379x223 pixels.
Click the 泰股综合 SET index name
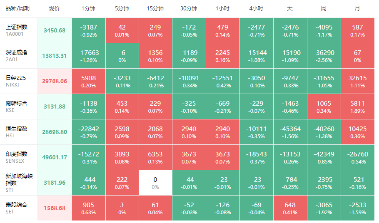(x=17, y=208)
